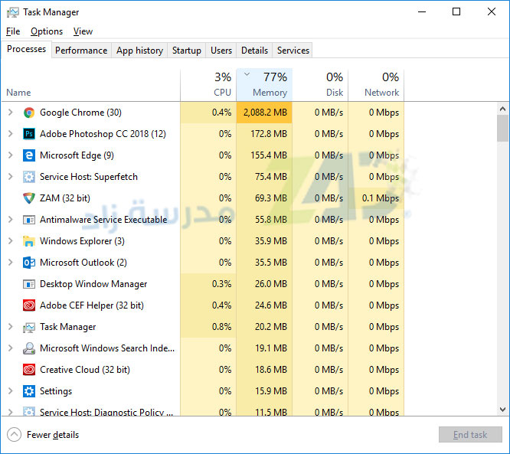Image resolution: width=510 pixels, height=454 pixels.
Task: Collapse view with Fewer details arrow icon
Action: [x=14, y=435]
